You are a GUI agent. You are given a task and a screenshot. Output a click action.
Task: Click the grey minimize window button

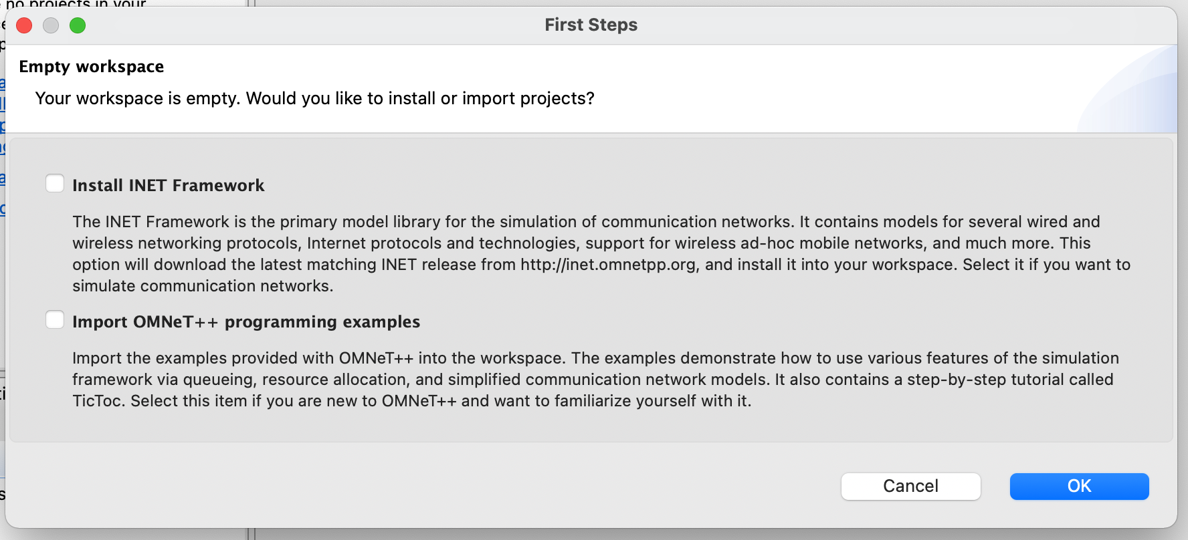[51, 25]
